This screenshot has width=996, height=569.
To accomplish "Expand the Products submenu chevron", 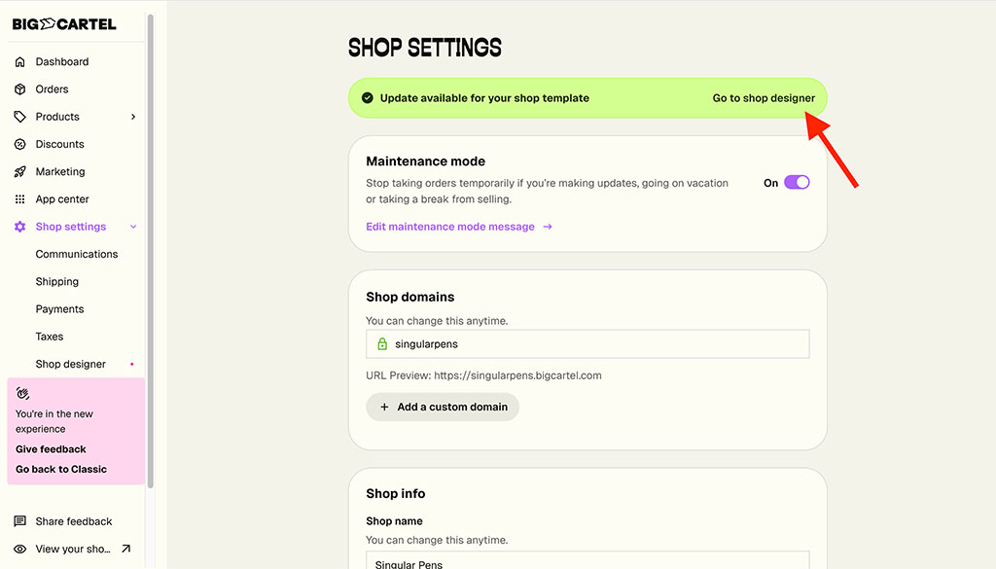I will 133,117.
